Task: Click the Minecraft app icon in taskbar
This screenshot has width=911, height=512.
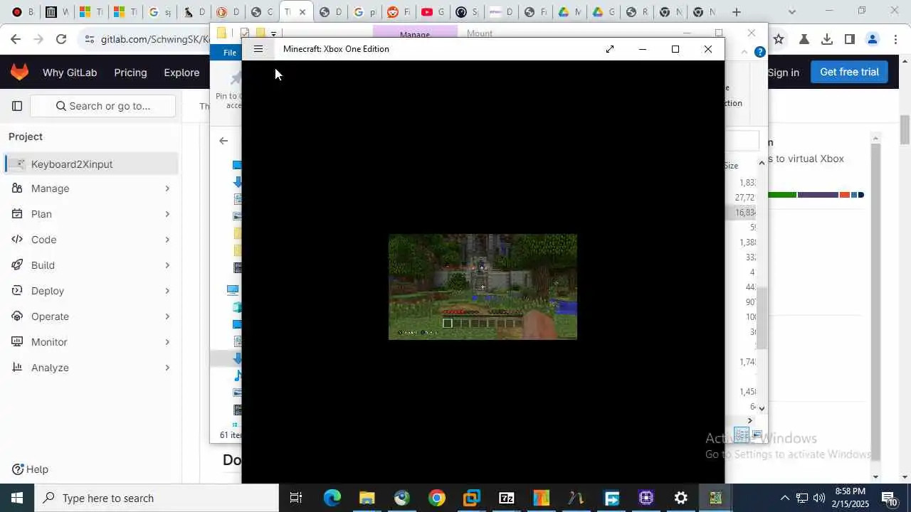Action: tap(715, 498)
